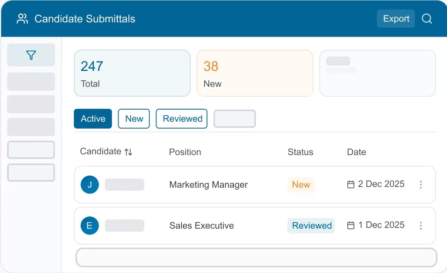Image resolution: width=447 pixels, height=273 pixels.
Task: Click the New status badge on the Marketing Manager row
Action: point(301,185)
